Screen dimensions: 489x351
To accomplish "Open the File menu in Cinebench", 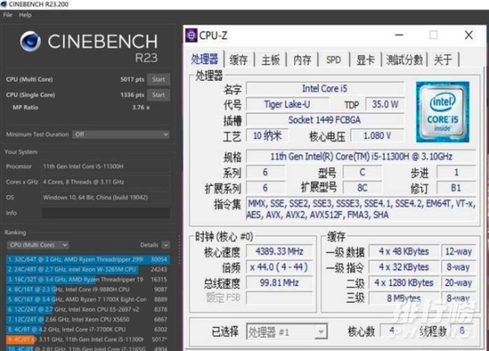I will click(x=7, y=15).
